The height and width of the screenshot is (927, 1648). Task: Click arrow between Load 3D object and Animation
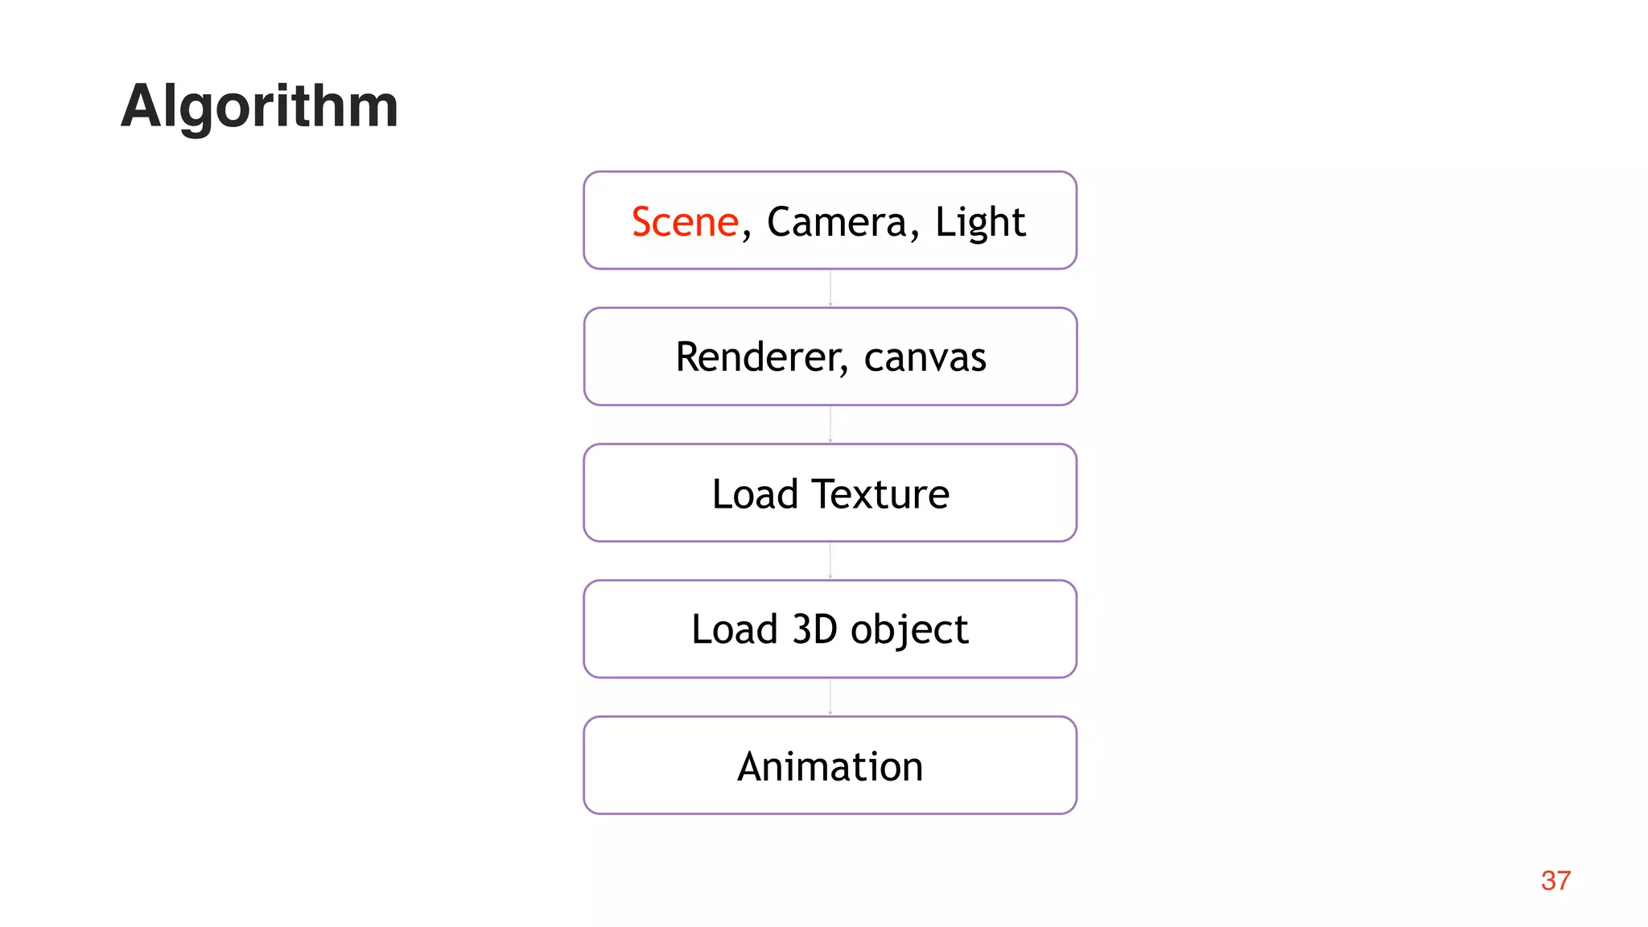(830, 697)
